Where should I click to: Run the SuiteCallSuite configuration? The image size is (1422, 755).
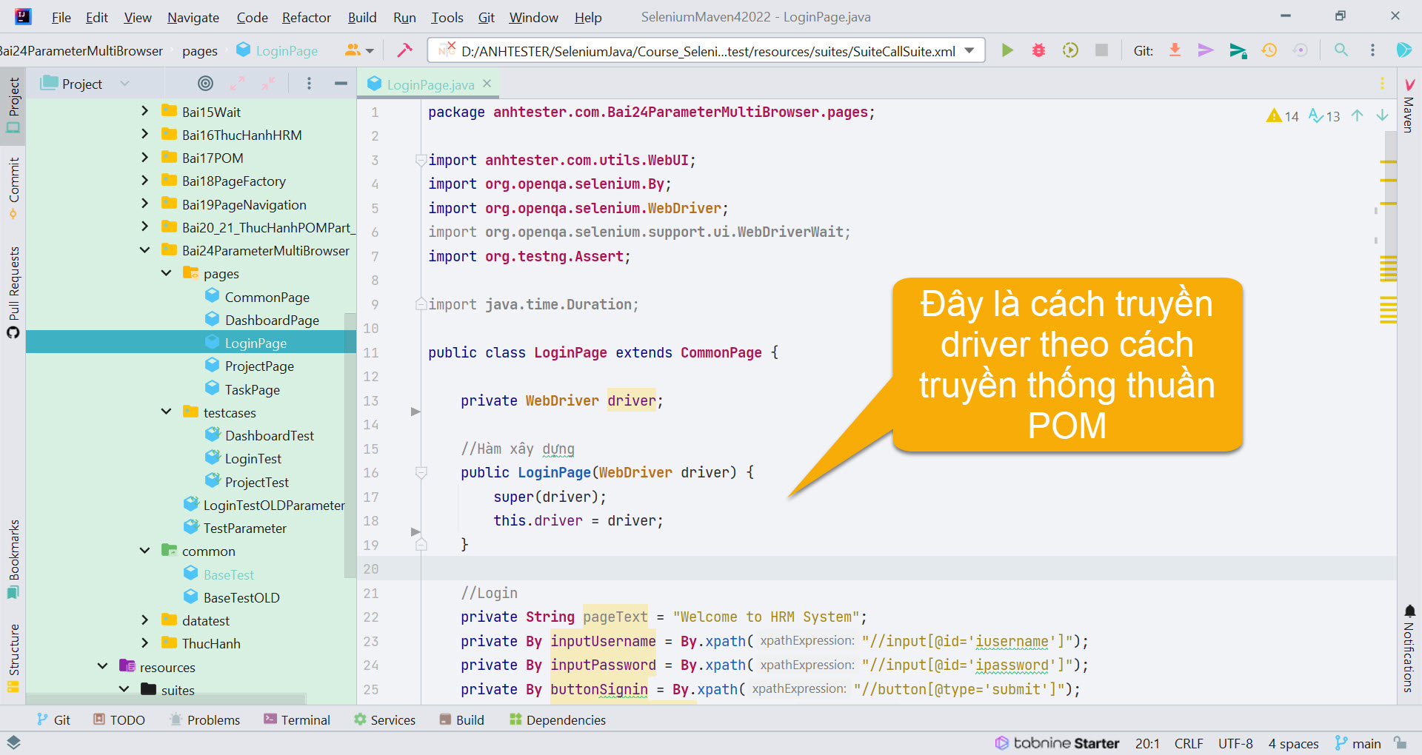click(1007, 50)
